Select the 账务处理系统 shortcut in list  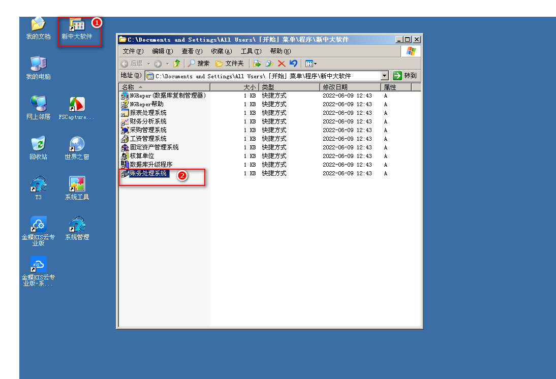[148, 173]
